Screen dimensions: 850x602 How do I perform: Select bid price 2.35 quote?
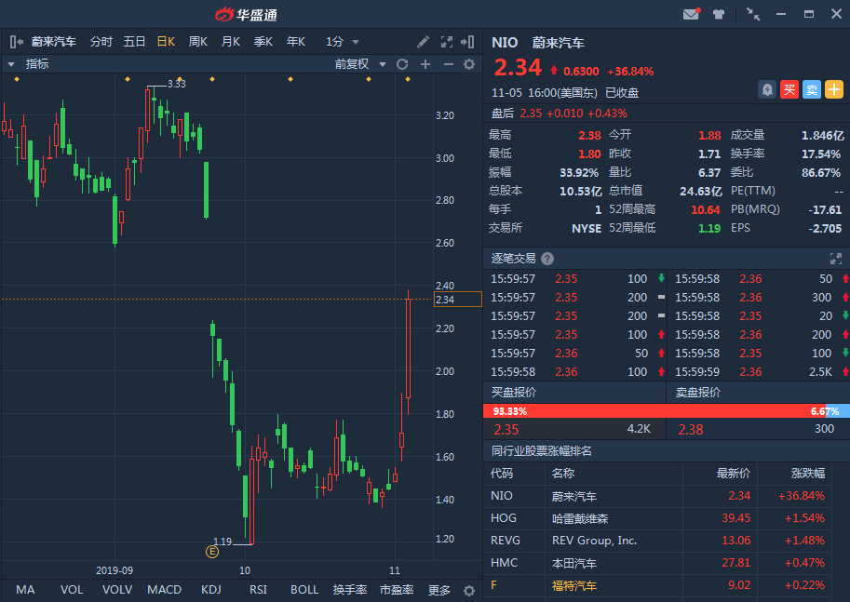point(574,429)
